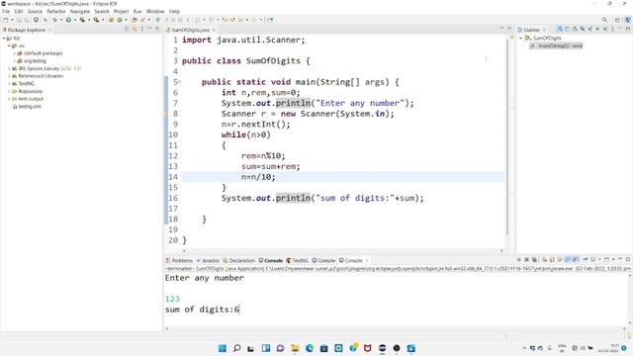Screen dimensions: 633x356
Task: Click the Open Type toolbar icon
Action: [135, 20]
